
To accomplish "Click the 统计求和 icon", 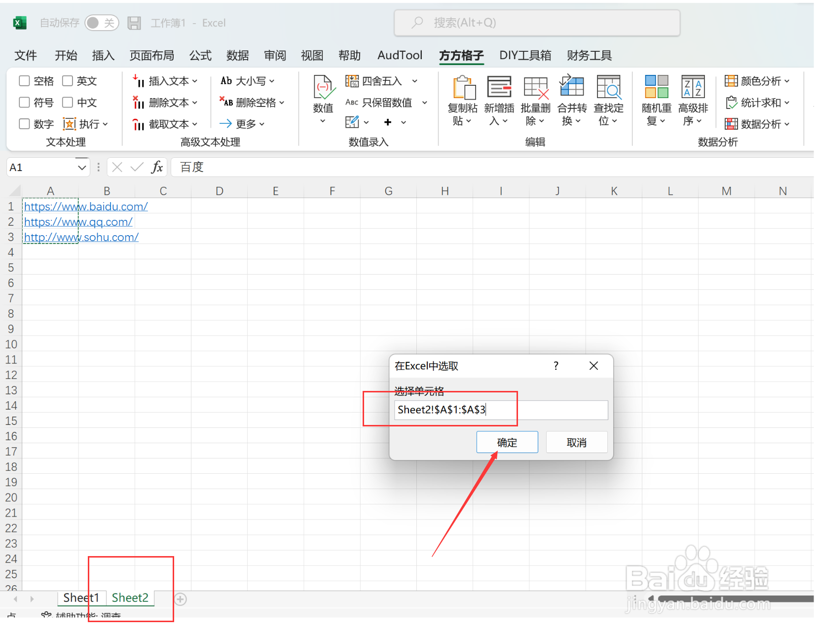I will coord(731,103).
